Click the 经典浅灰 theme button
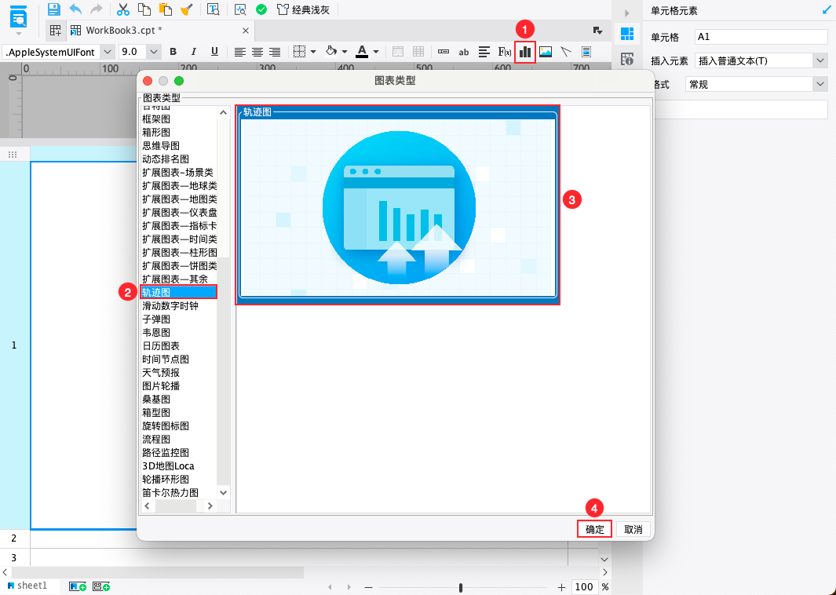The height and width of the screenshot is (595, 836). [303, 9]
